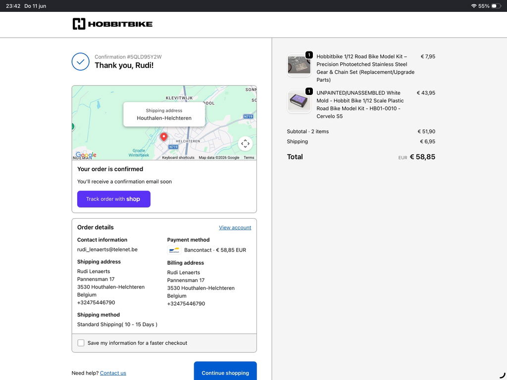This screenshot has height=380, width=507.
Task: Click the quantity badge on Cervelo S5 thumbnail
Action: 309,91
